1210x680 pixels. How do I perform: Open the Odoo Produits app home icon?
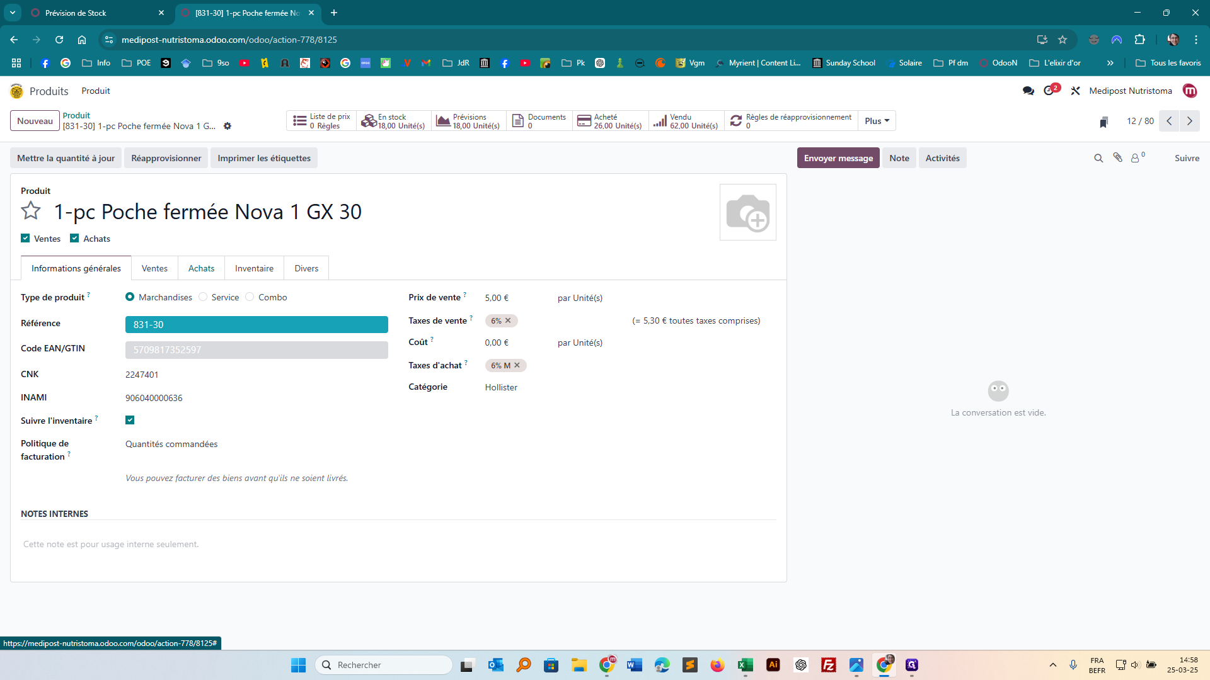pos(17,91)
